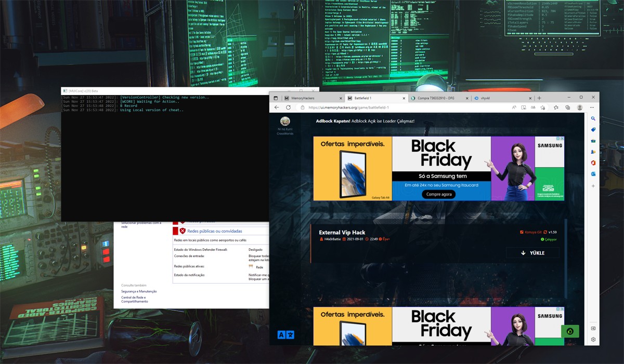Click the 2021-09-01 date label
Screen dimensions: 624x364
click(355, 239)
